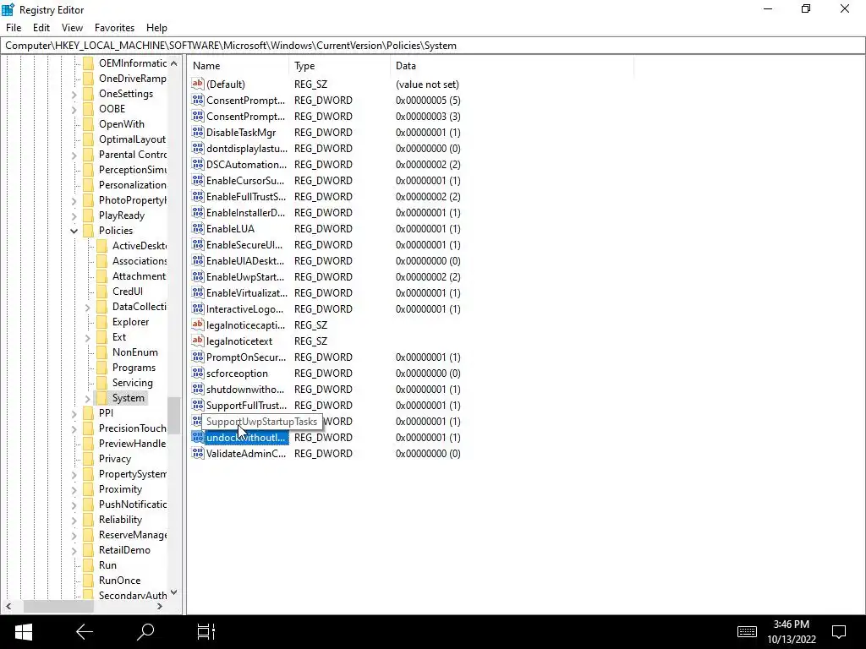Viewport: 866px width, 649px height.
Task: Click the folder icon of the CredUI key
Action: pyautogui.click(x=101, y=292)
